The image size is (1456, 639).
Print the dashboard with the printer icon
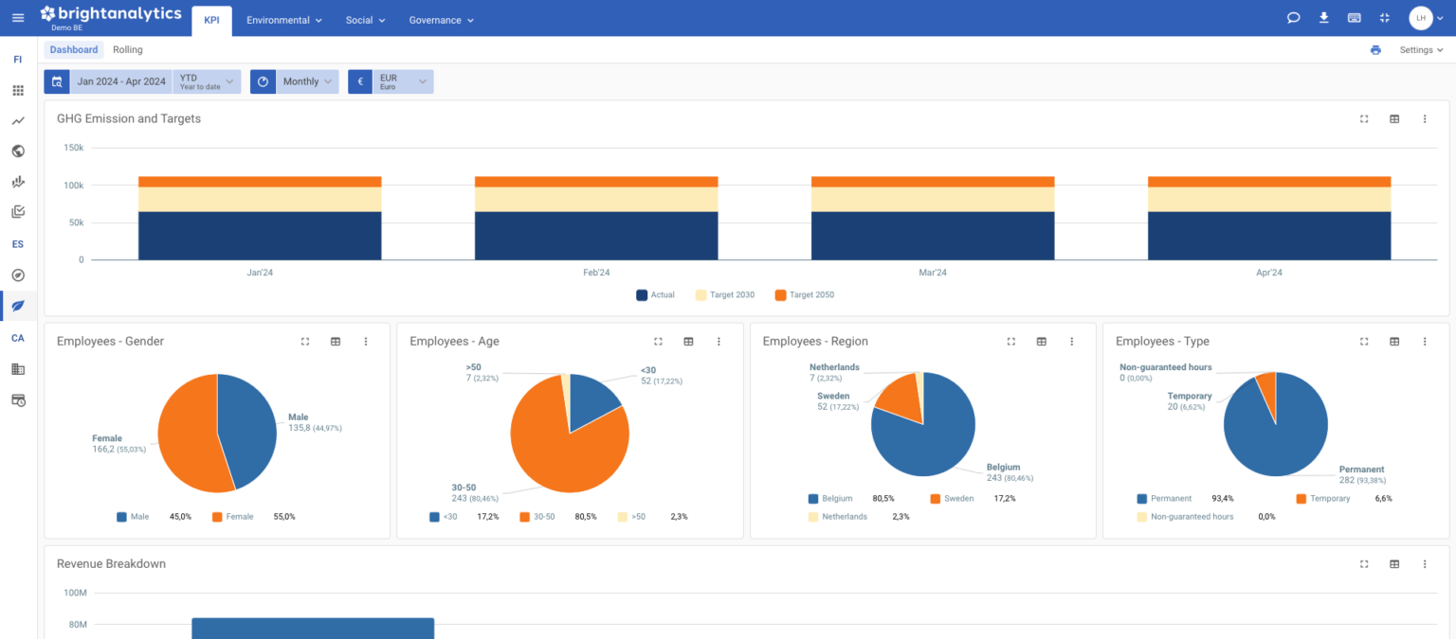click(1376, 49)
